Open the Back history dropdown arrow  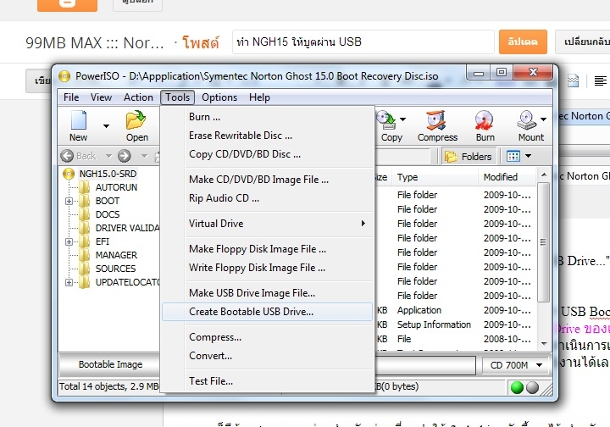109,156
